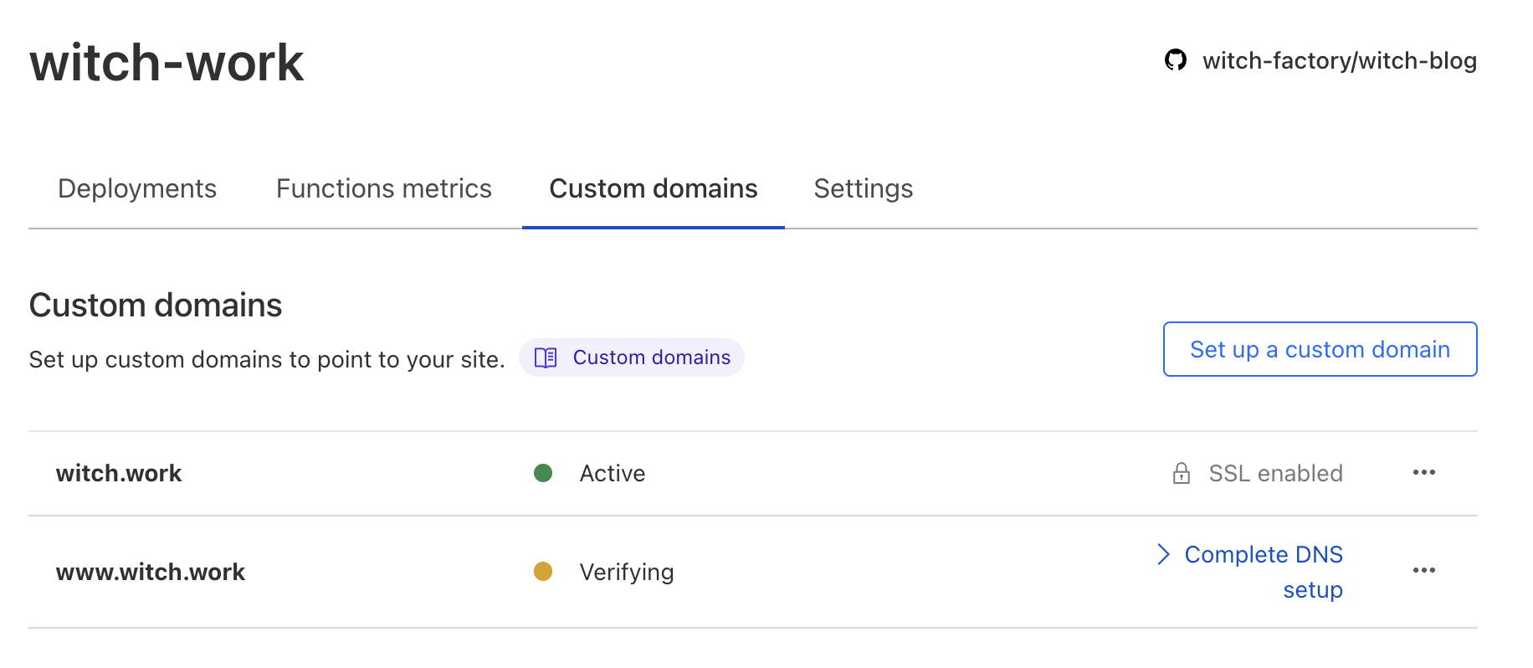Click the SSL enabled label

[1275, 473]
